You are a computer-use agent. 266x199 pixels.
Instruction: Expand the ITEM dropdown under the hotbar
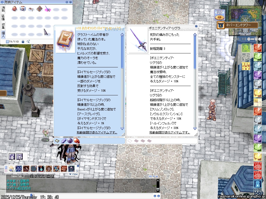73,174
